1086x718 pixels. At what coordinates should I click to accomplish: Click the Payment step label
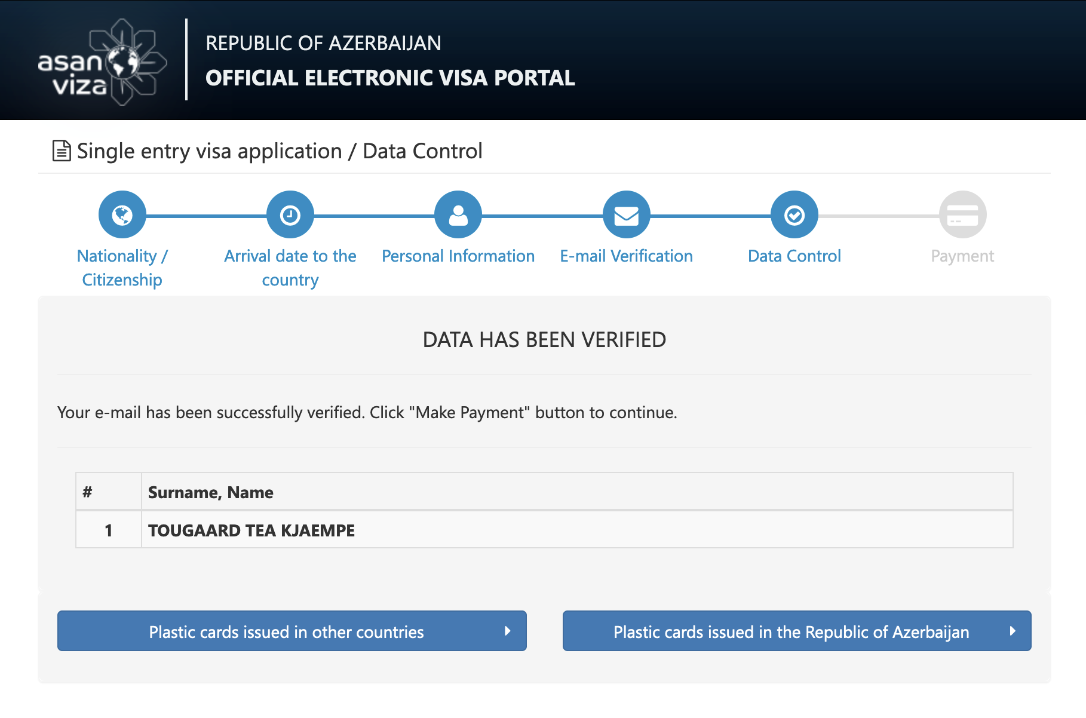click(x=962, y=256)
